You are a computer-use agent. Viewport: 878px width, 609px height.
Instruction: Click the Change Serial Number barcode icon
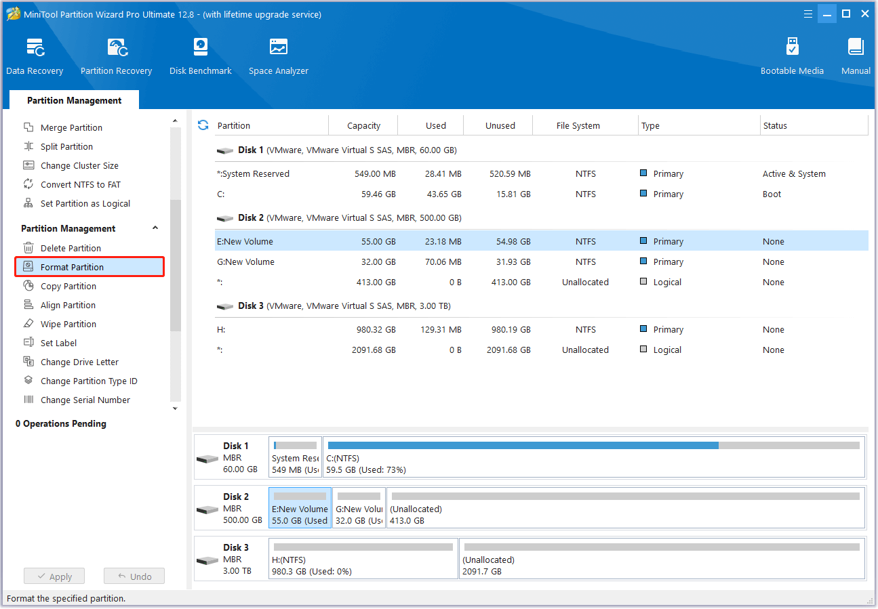[28, 400]
